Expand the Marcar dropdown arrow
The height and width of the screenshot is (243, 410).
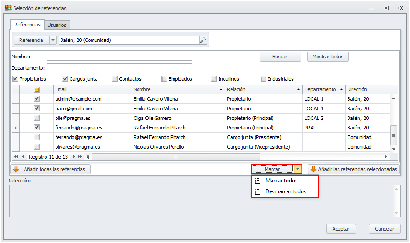297,169
